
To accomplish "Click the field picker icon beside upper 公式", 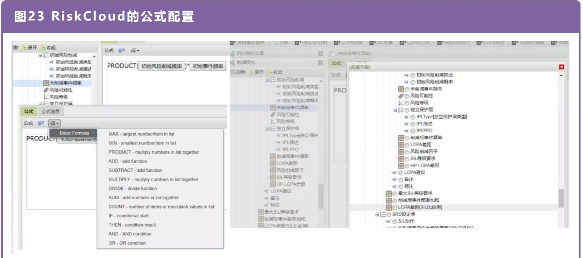I will 122,50.
